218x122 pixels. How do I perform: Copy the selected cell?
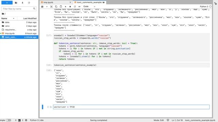pyautogui.click(x=56, y=6)
